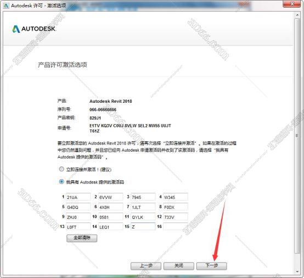Click the 申请号 label
This screenshot has width=304, height=278.
[64, 128]
